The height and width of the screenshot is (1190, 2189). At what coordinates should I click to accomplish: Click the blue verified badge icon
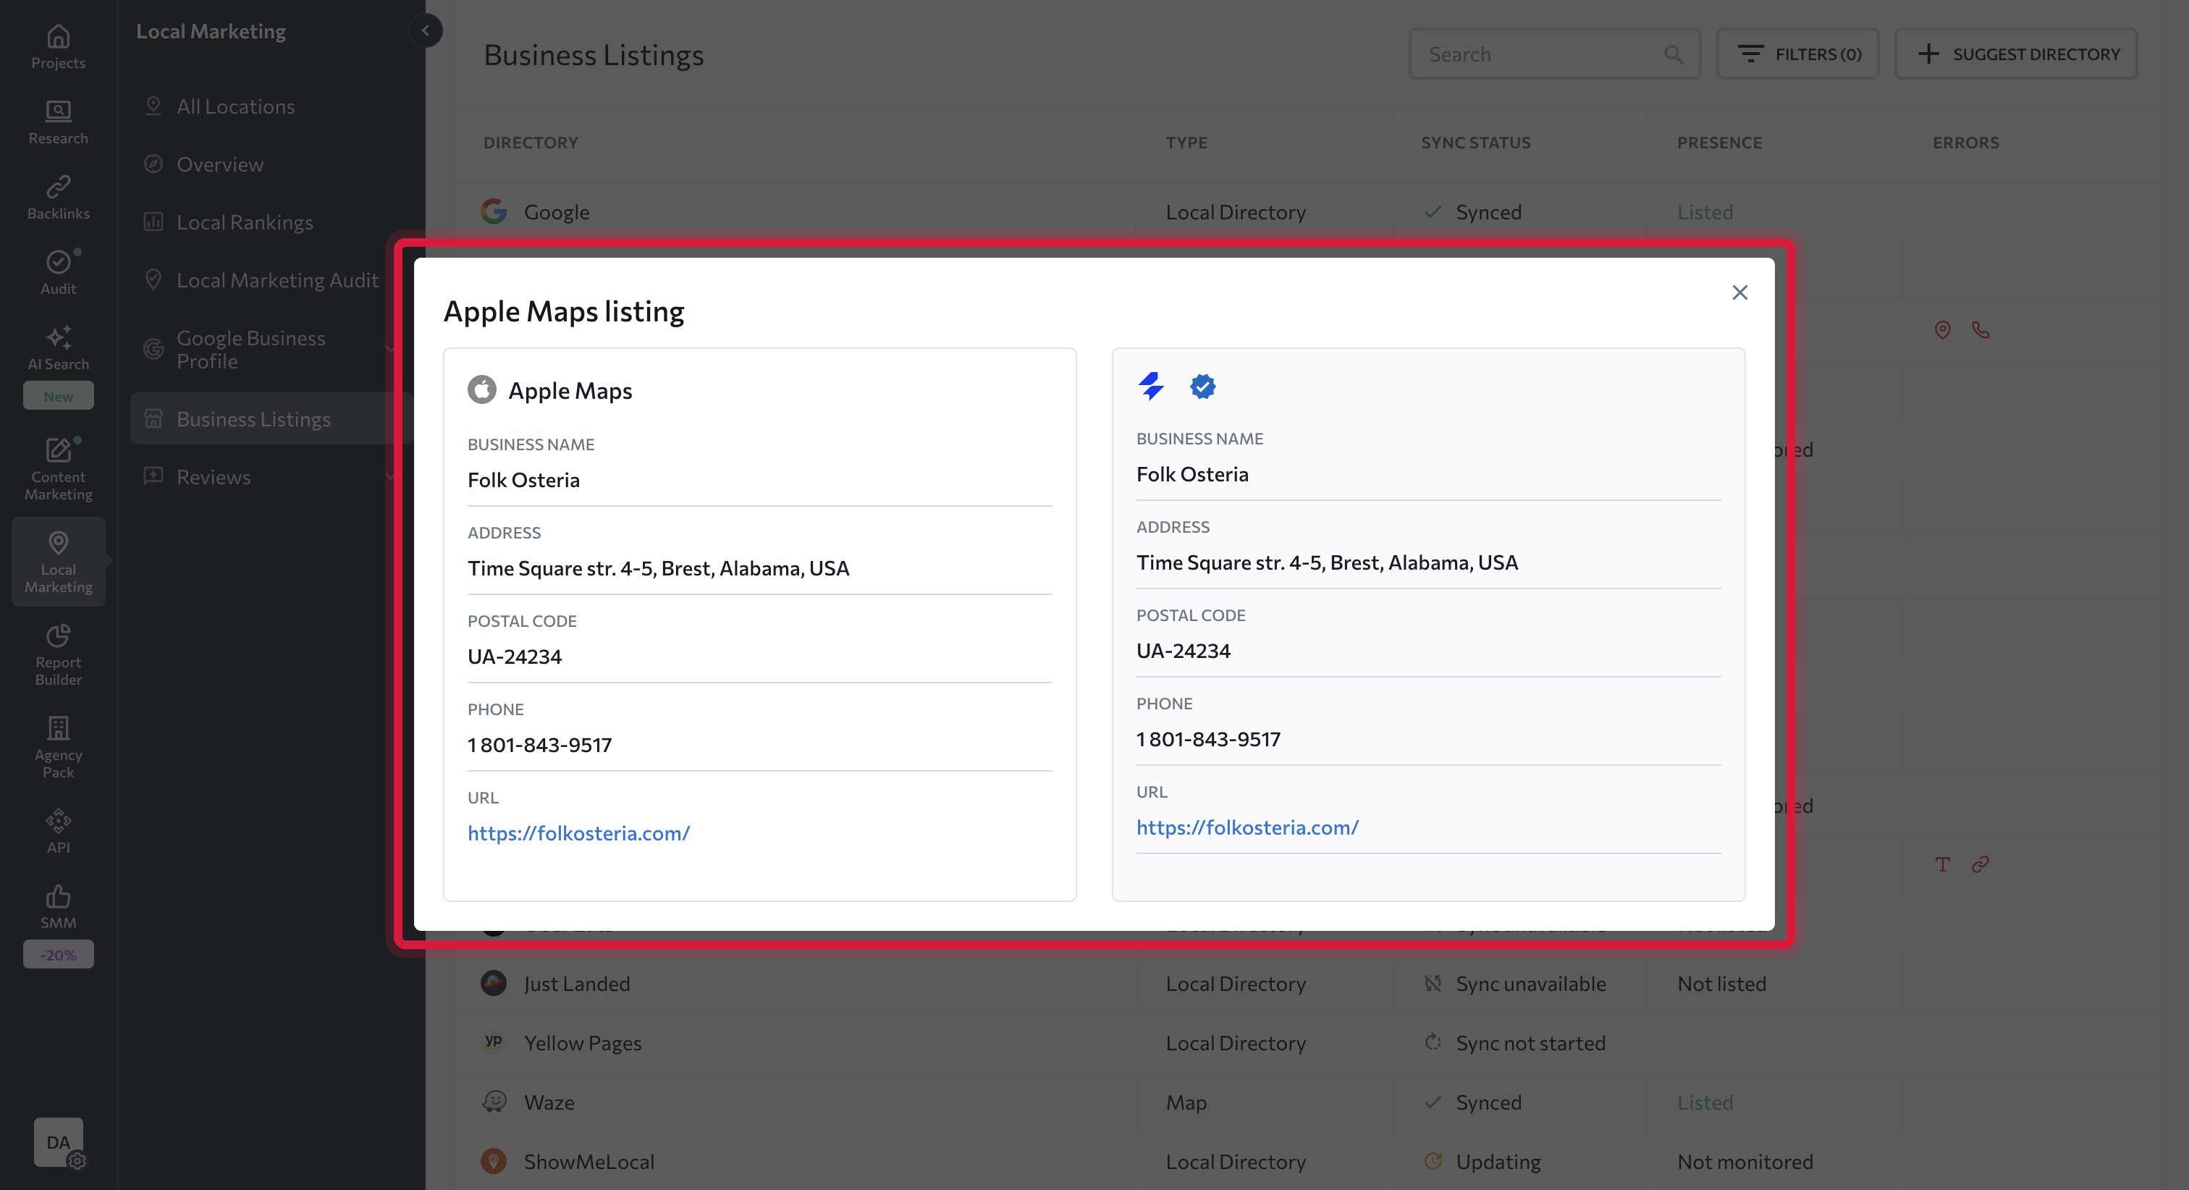[1202, 386]
